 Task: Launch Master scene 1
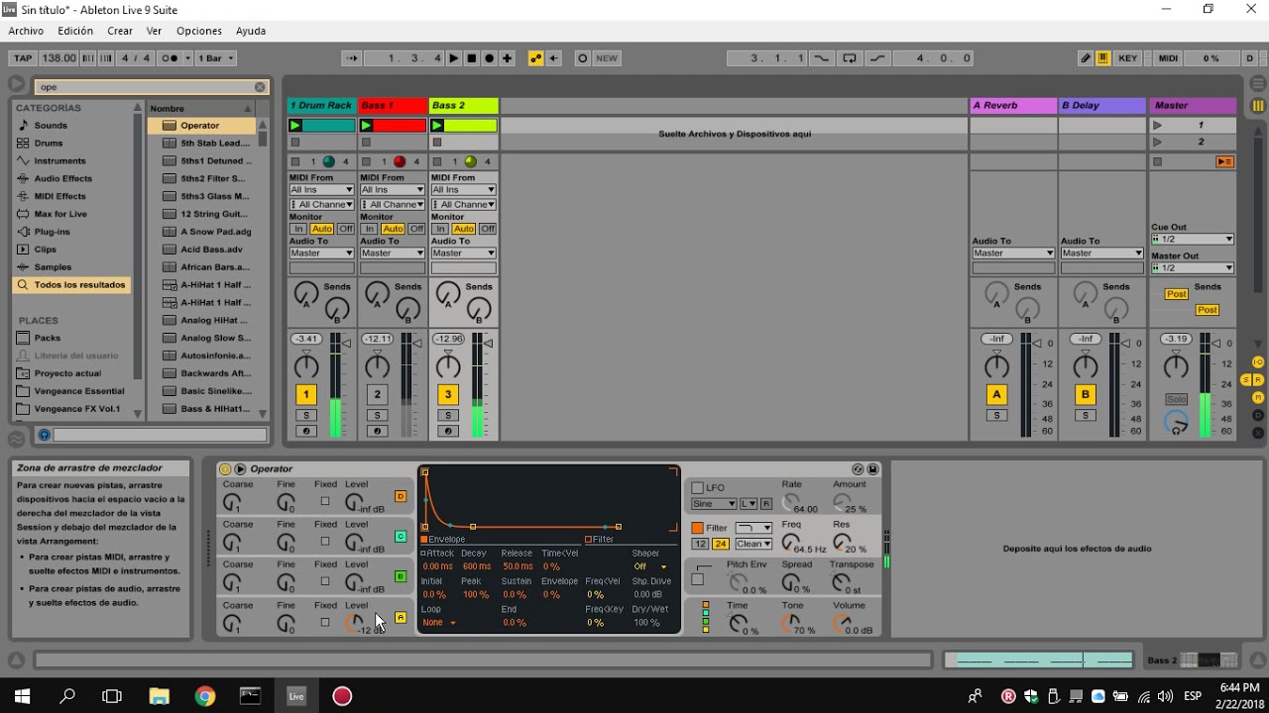point(1157,126)
